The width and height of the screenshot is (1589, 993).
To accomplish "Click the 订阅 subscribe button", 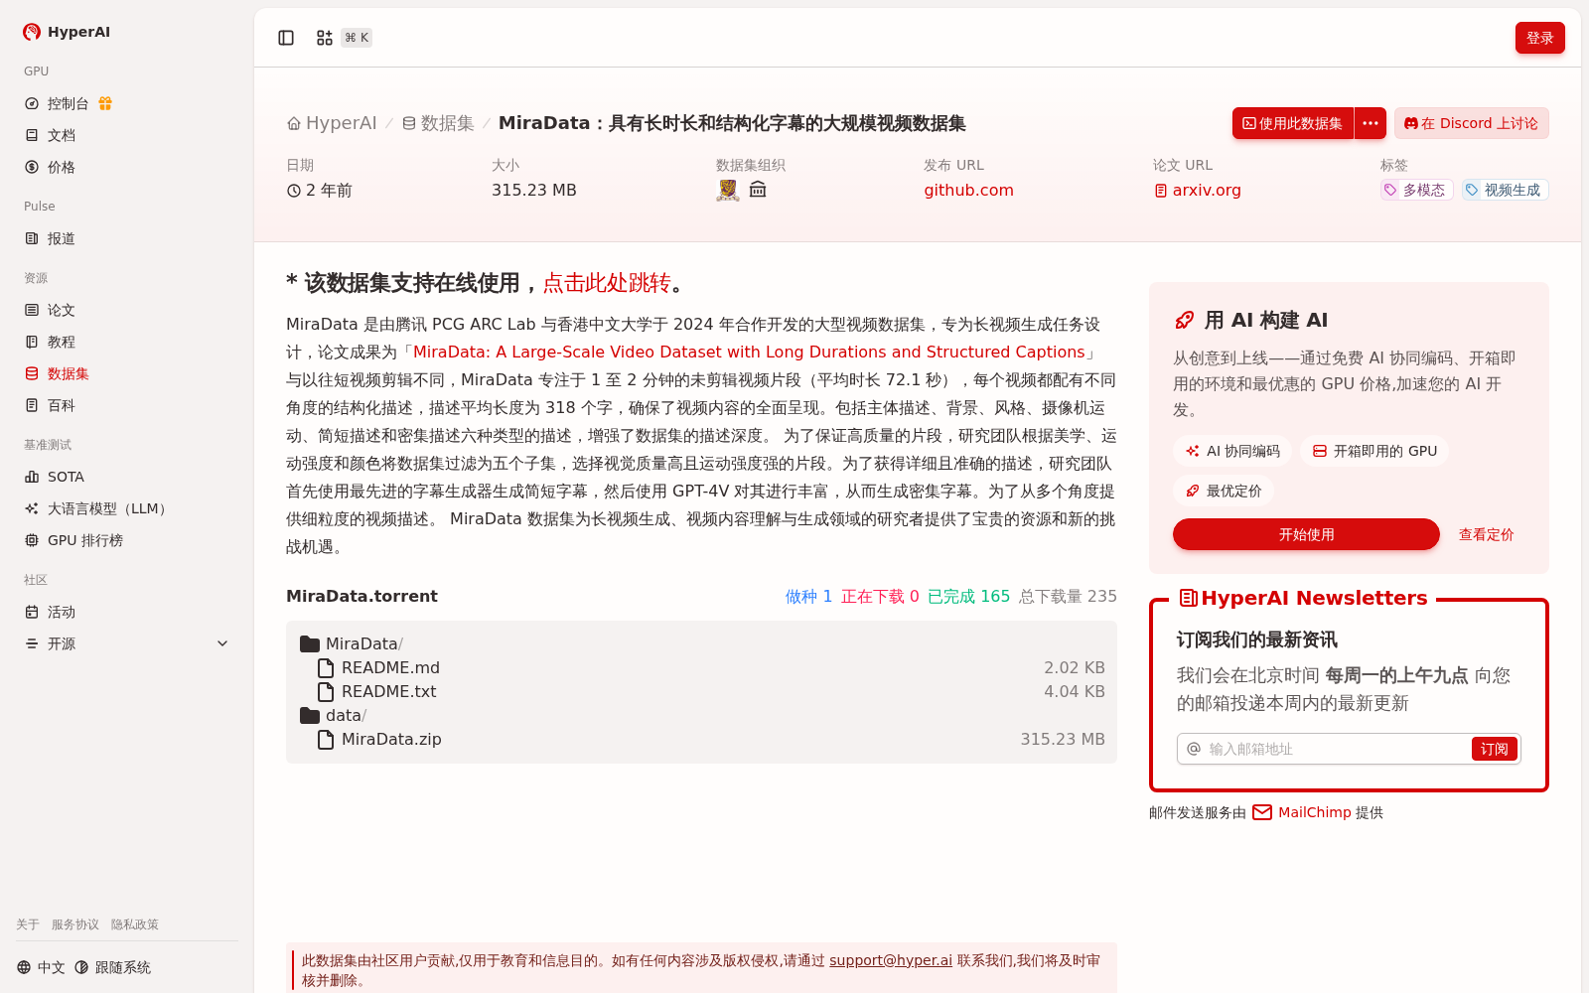I will point(1495,749).
